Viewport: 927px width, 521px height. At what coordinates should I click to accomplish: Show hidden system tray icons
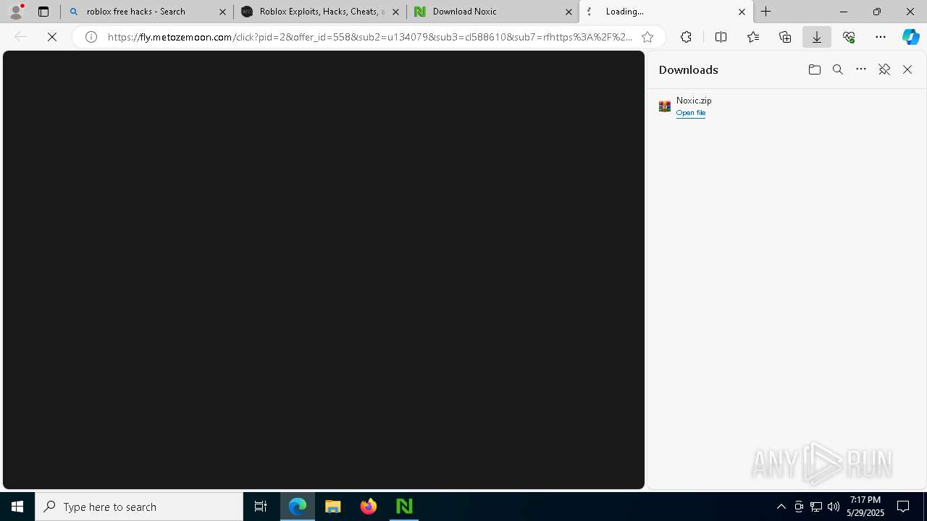[781, 507]
